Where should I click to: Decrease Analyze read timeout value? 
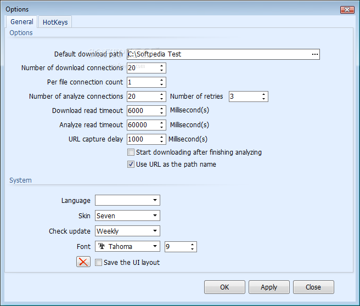(162, 127)
